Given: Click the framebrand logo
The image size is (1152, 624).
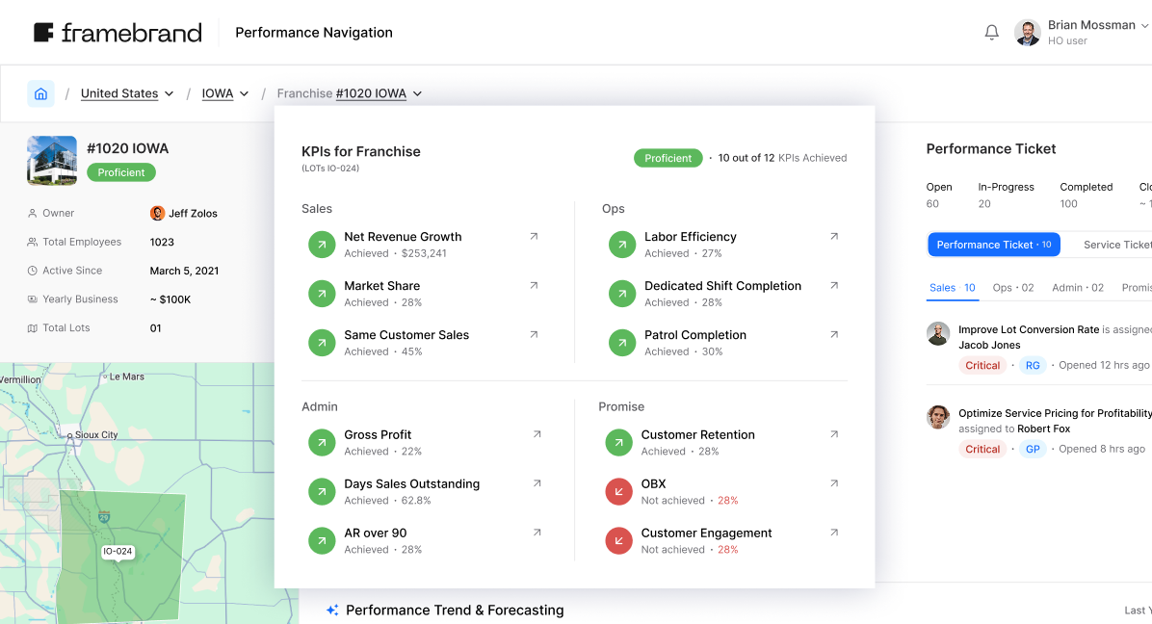Looking at the screenshot, I should tap(118, 33).
